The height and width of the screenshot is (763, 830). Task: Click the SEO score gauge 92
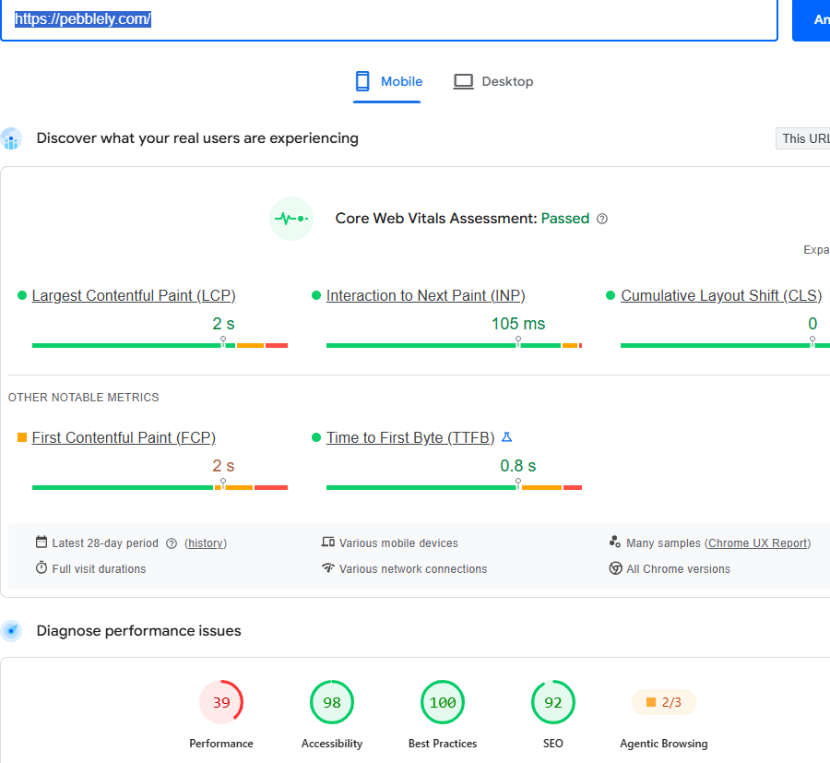[553, 703]
